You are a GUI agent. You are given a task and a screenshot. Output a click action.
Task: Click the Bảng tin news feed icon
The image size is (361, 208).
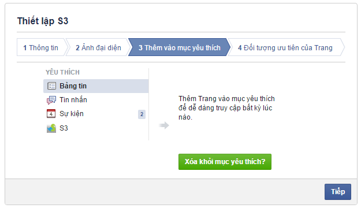(51, 86)
